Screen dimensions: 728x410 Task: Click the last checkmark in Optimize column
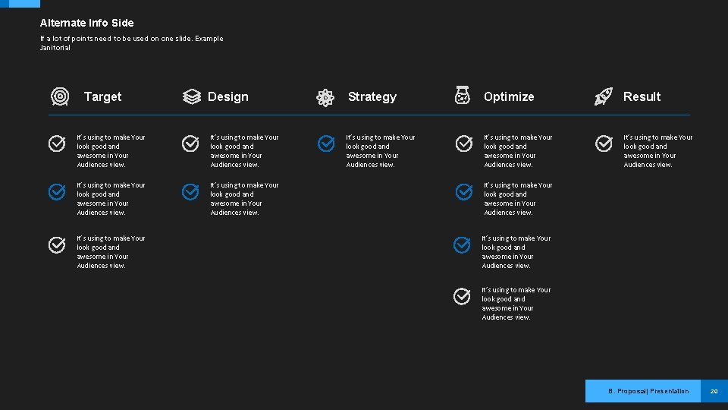462,296
